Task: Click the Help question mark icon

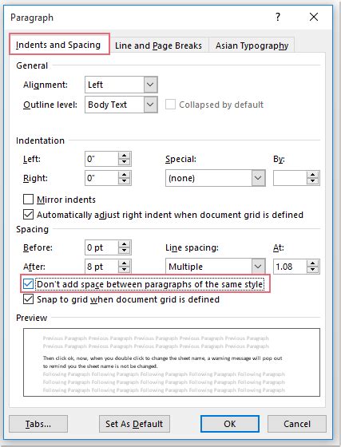Action: pos(278,17)
